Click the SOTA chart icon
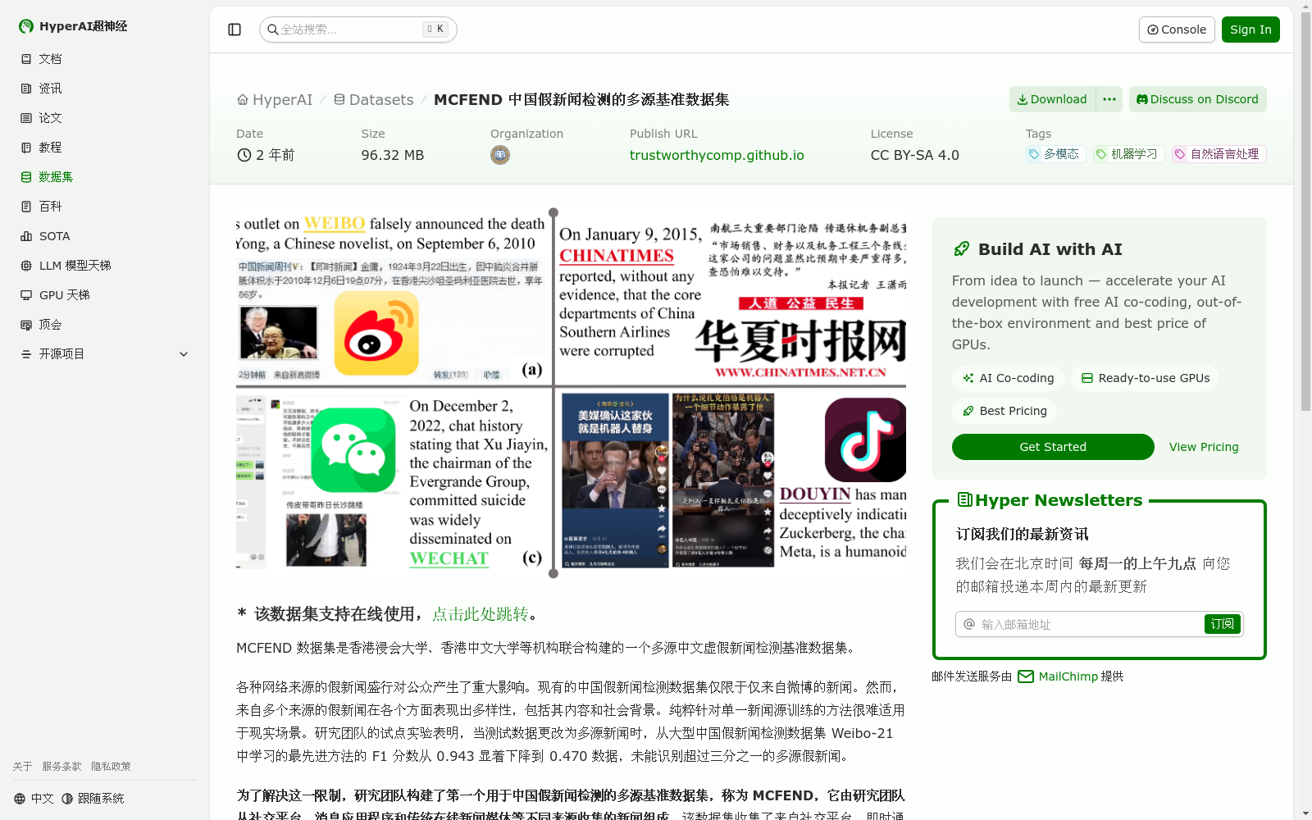The height and width of the screenshot is (820, 1312). tap(26, 236)
